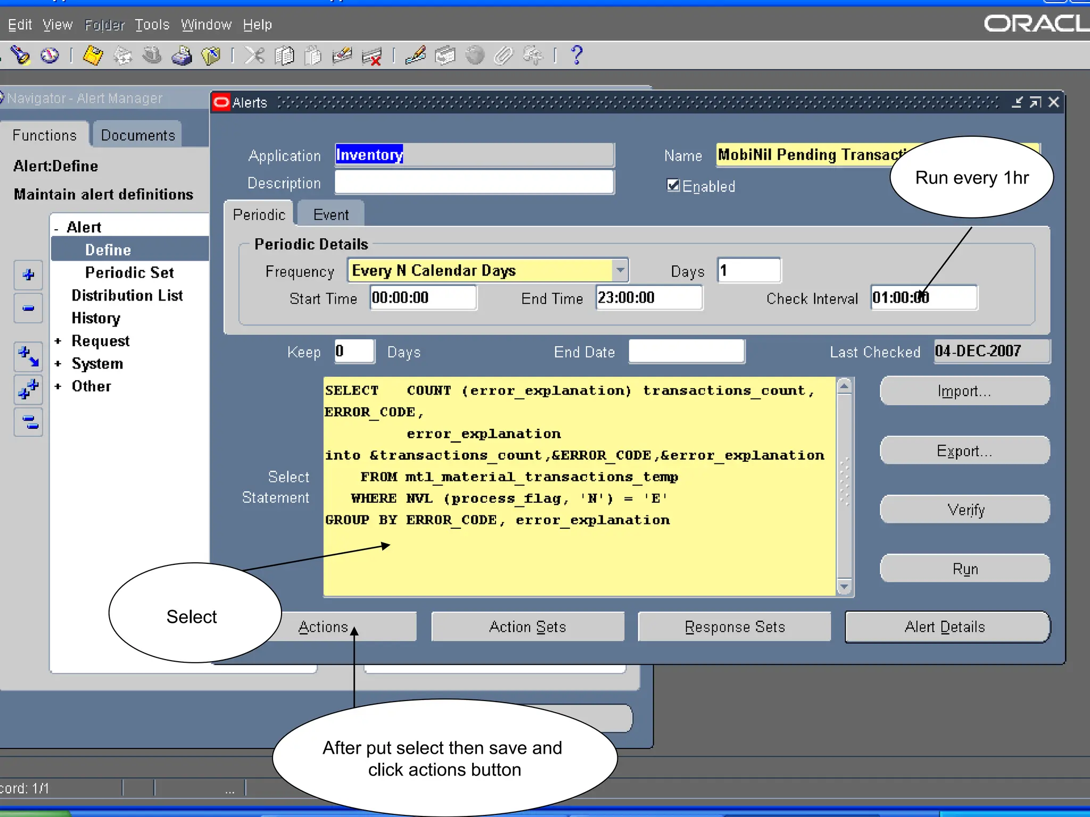Toggle the Enabled checkbox
This screenshot has height=817, width=1090.
click(673, 185)
